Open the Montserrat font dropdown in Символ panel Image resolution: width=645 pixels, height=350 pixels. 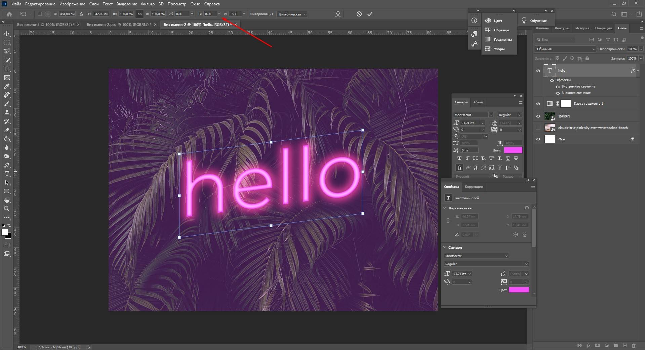tap(490, 115)
